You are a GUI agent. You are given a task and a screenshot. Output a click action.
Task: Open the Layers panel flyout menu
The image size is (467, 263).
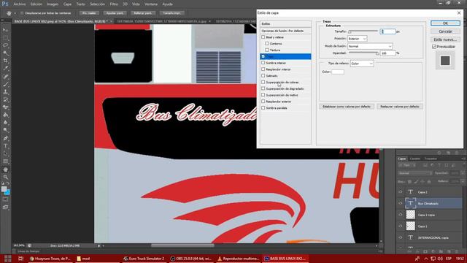463,159
